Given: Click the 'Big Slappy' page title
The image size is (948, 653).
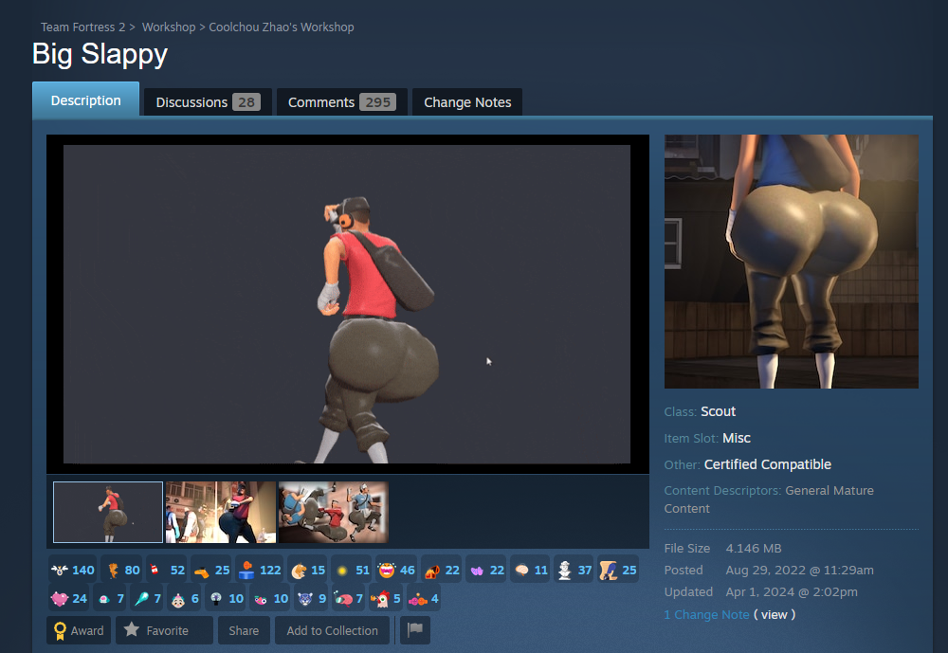Looking at the screenshot, I should tap(100, 54).
